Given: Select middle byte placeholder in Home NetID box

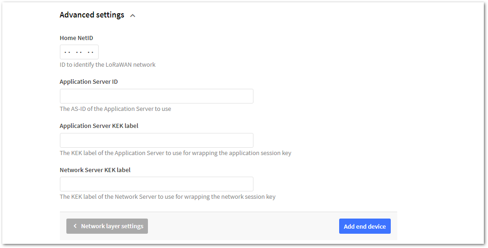Looking at the screenshot, I should click(79, 52).
